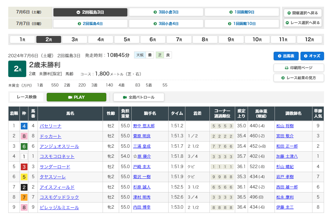
Task: Open the 全周パトロール patrol video
Action: pyautogui.click(x=139, y=97)
